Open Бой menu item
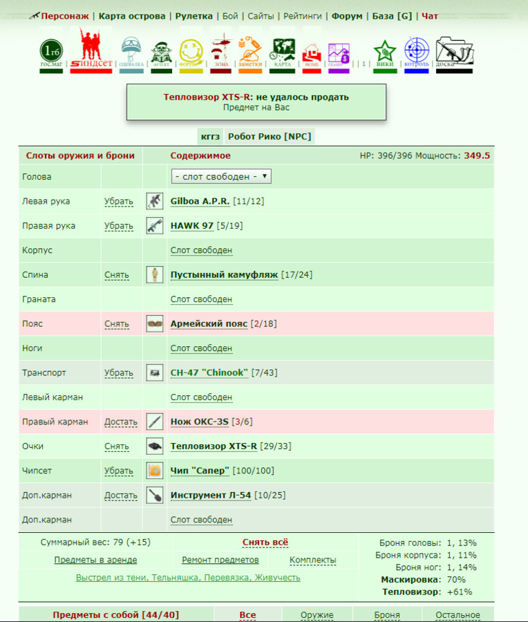 (230, 17)
